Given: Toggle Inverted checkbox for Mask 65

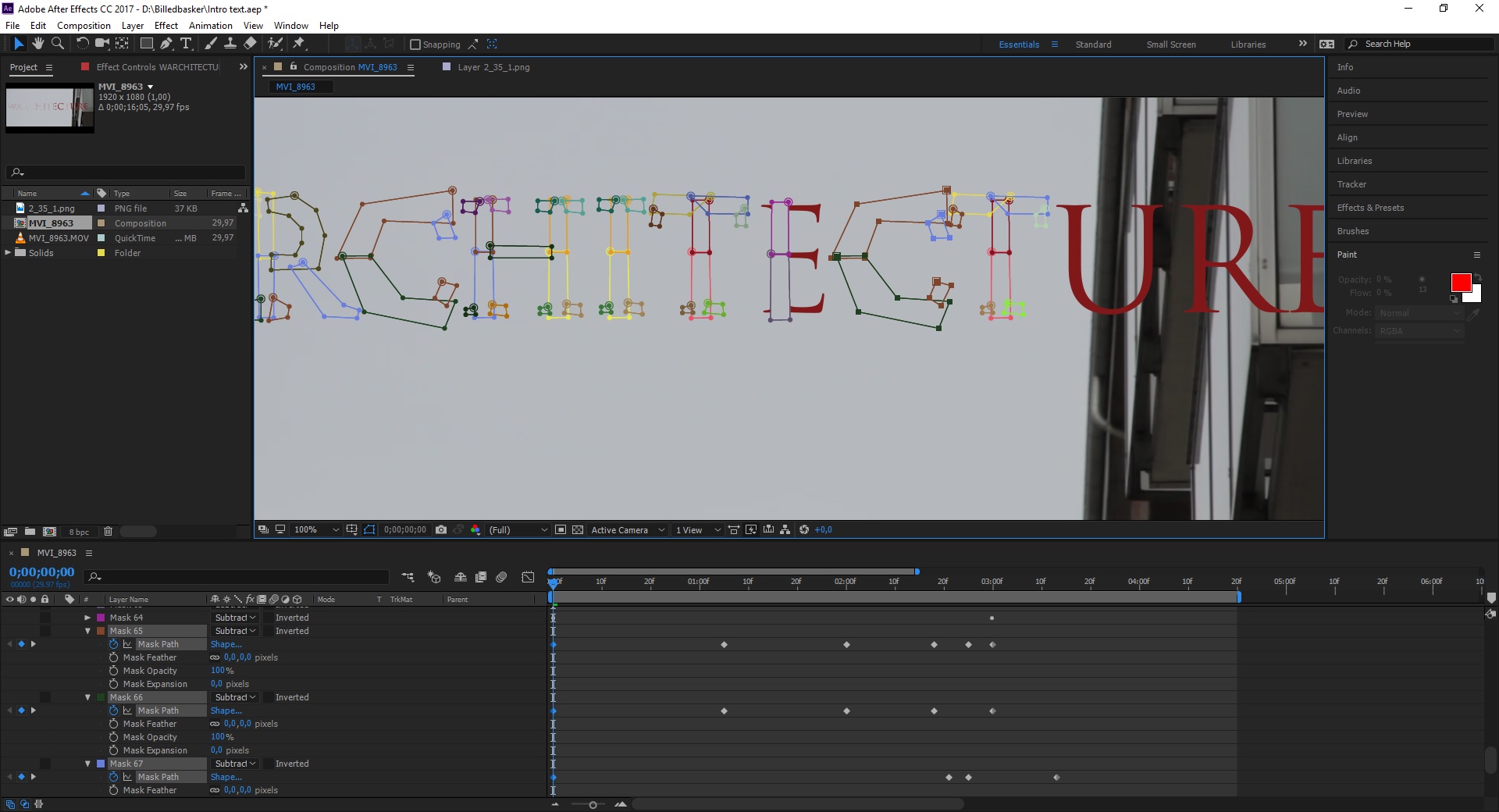Looking at the screenshot, I should click(268, 631).
